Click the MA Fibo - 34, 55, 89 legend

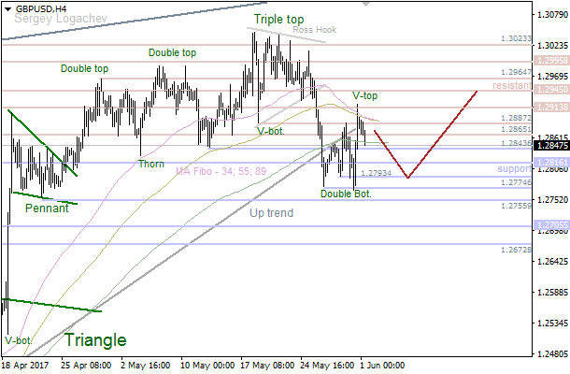click(221, 172)
